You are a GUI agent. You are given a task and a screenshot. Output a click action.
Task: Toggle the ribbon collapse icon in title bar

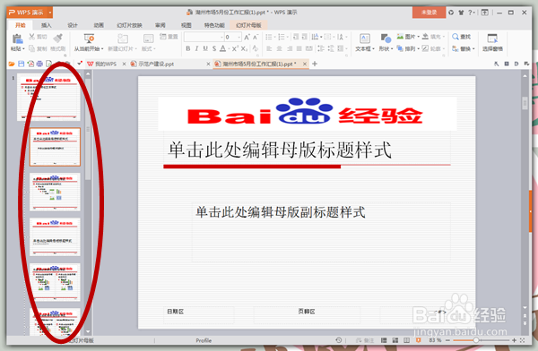click(x=484, y=13)
